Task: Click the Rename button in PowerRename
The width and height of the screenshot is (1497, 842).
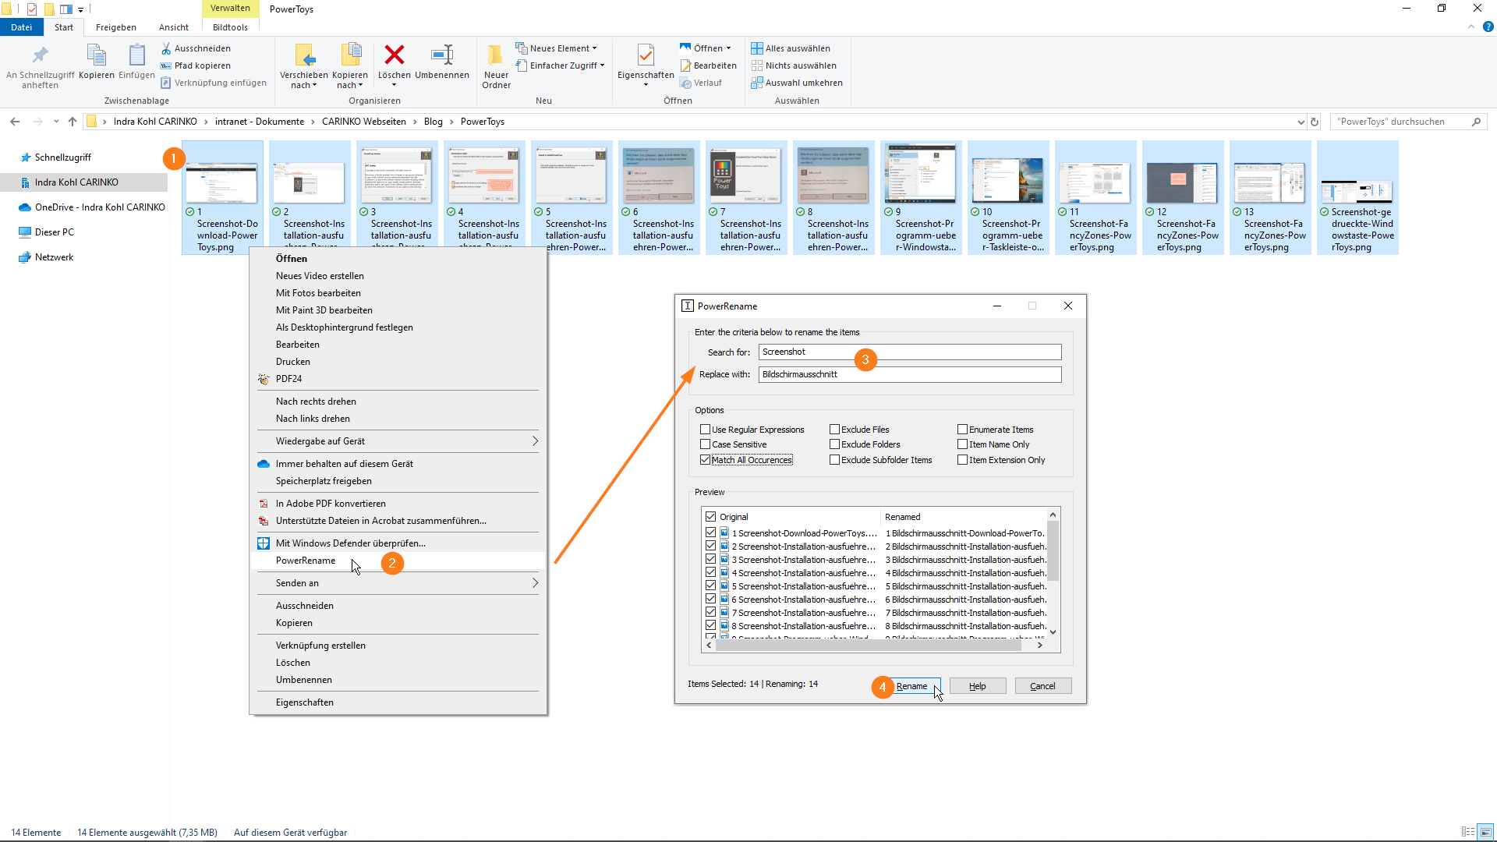Action: (912, 686)
